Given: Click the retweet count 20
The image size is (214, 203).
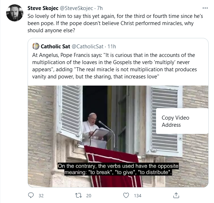Looking at the screenshot, I should click(x=89, y=195).
